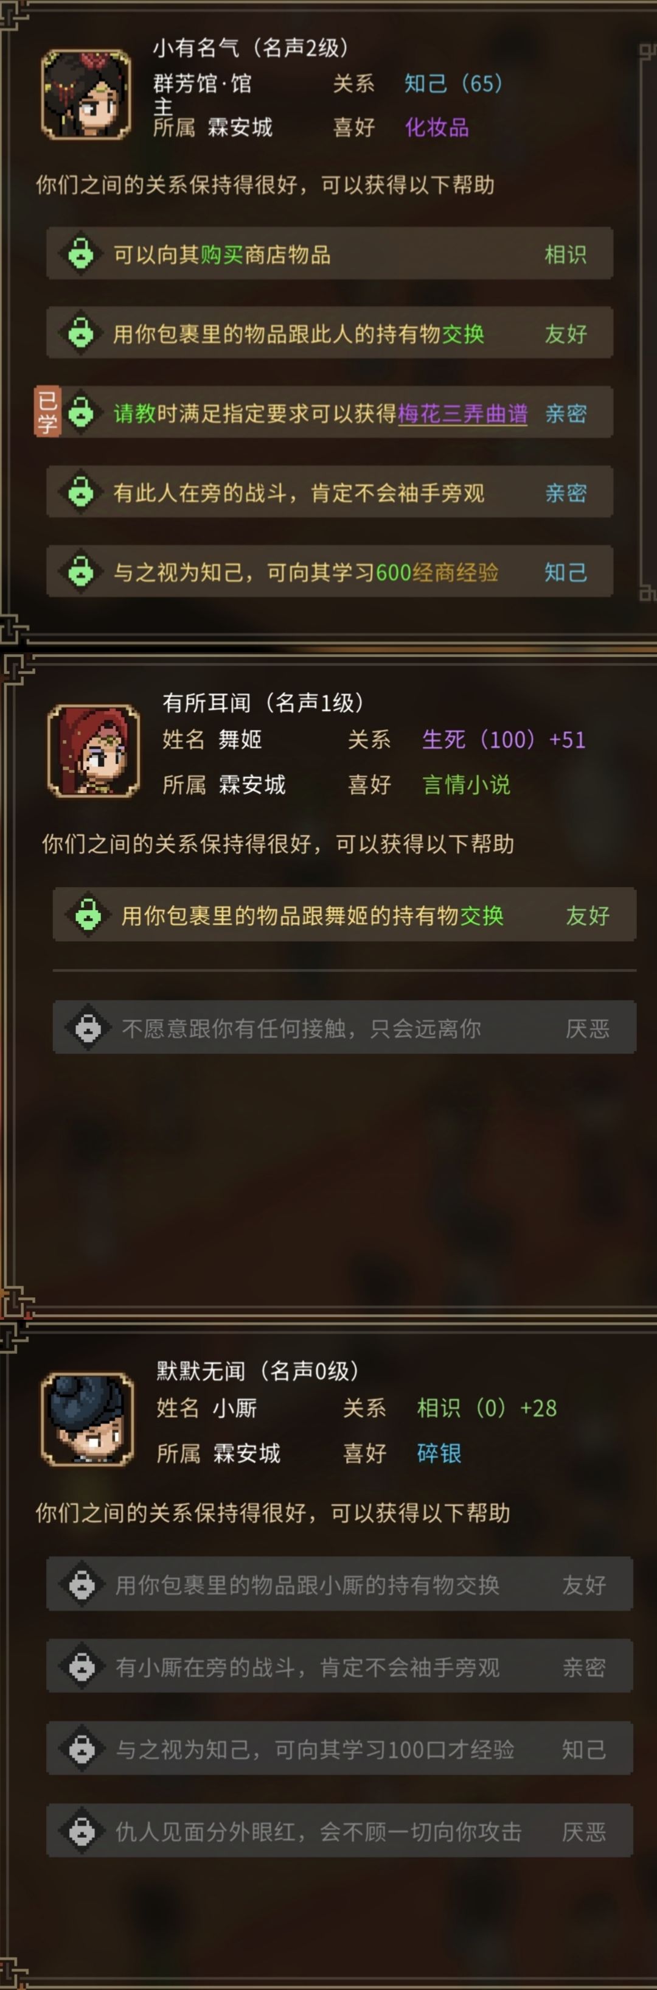The width and height of the screenshot is (657, 1990).
Task: Click grey locked icon on 不愿意跟你有任何接触 row
Action: click(88, 1028)
